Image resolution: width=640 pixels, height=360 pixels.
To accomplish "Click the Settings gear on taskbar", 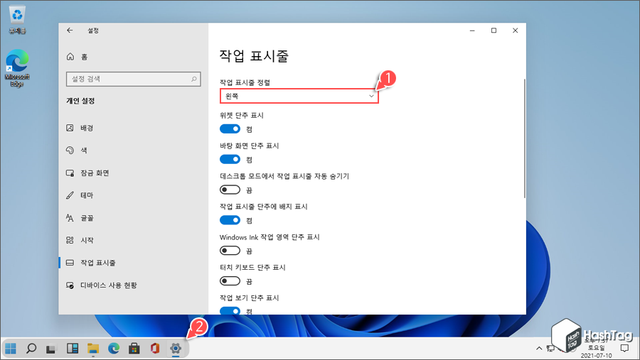I will [x=176, y=349].
